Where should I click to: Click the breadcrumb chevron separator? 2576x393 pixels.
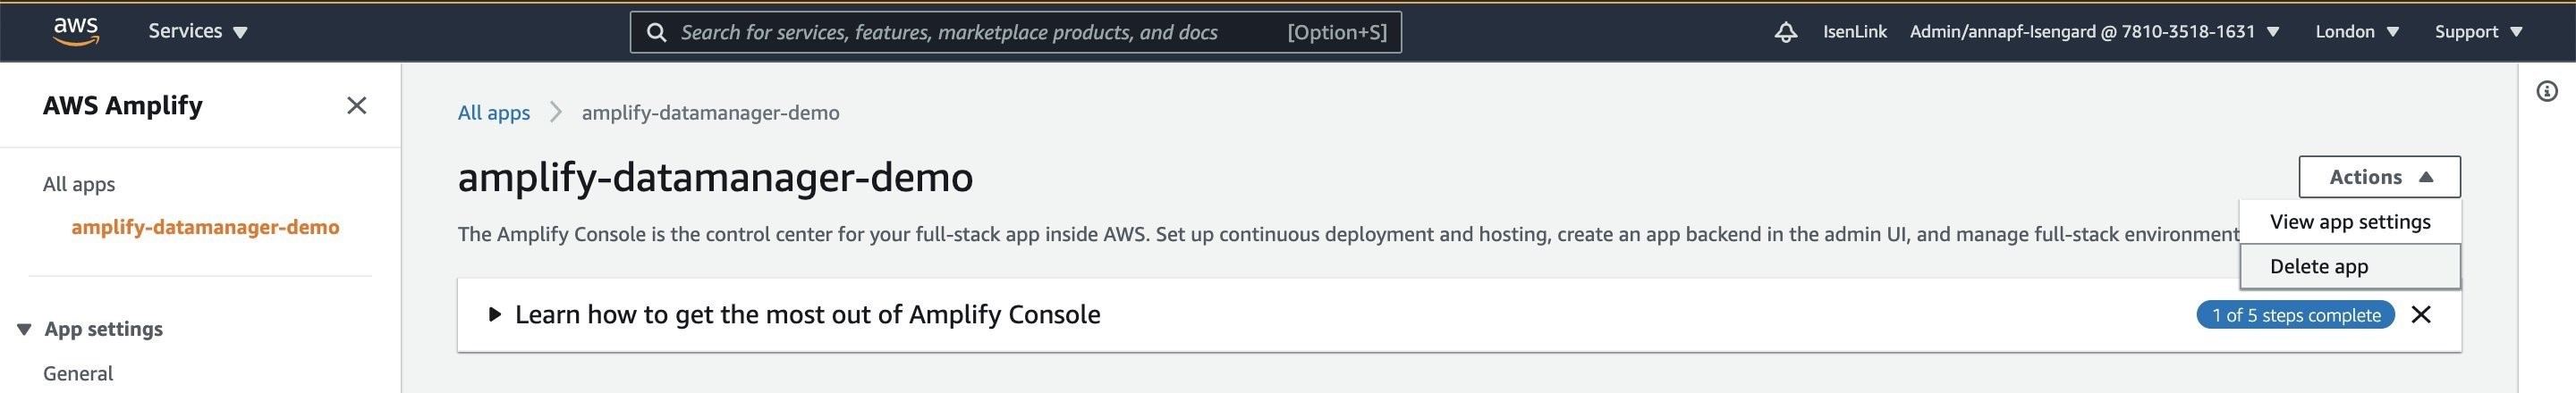tap(556, 112)
